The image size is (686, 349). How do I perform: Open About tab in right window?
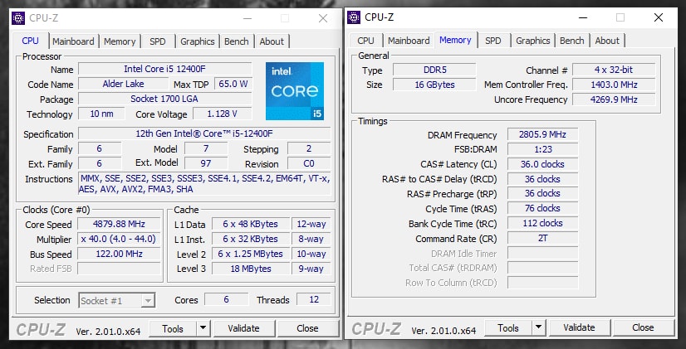point(607,41)
